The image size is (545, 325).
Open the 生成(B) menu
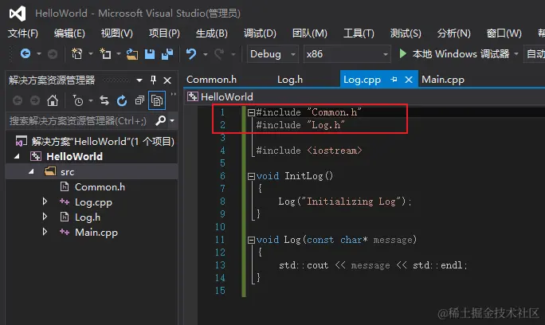pyautogui.click(x=212, y=33)
